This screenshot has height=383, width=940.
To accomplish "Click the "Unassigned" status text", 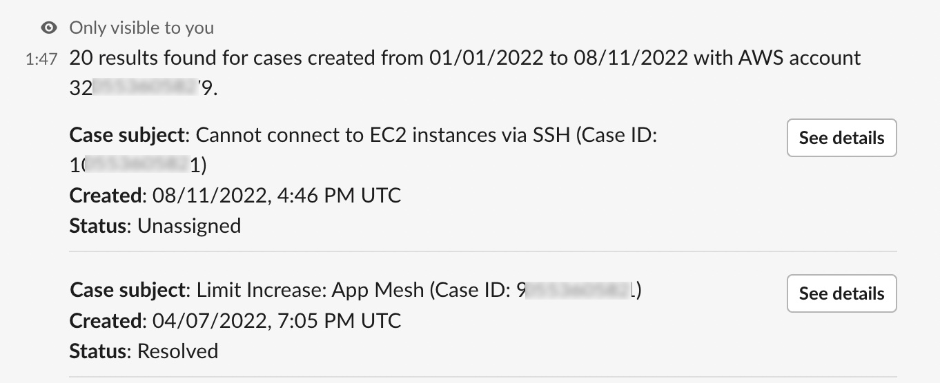I will [x=189, y=226].
